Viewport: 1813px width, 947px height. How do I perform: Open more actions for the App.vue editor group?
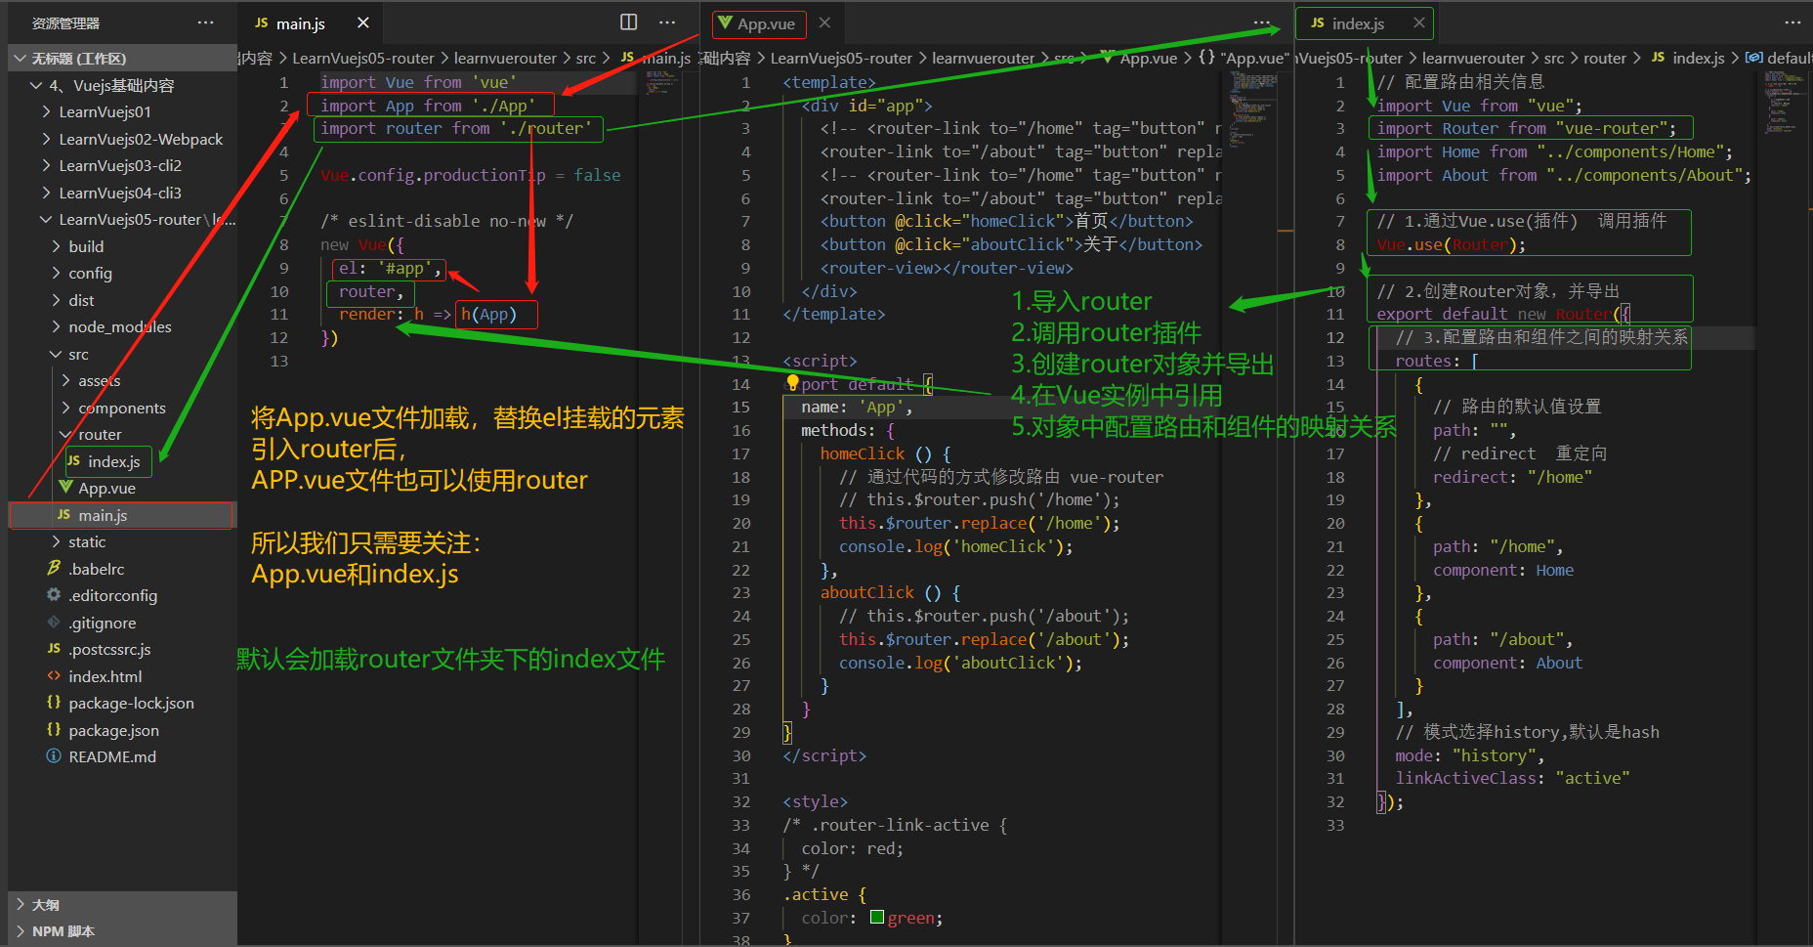(1262, 22)
